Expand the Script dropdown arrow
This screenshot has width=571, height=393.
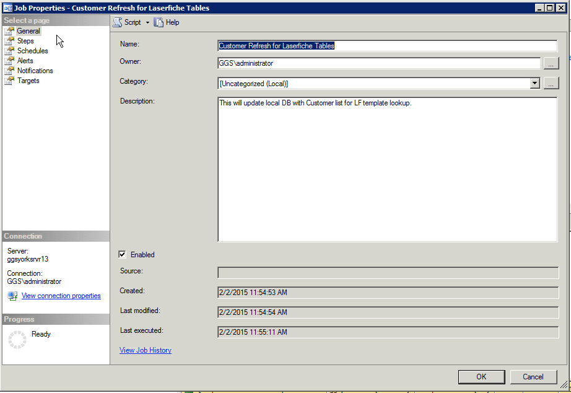pyautogui.click(x=147, y=22)
